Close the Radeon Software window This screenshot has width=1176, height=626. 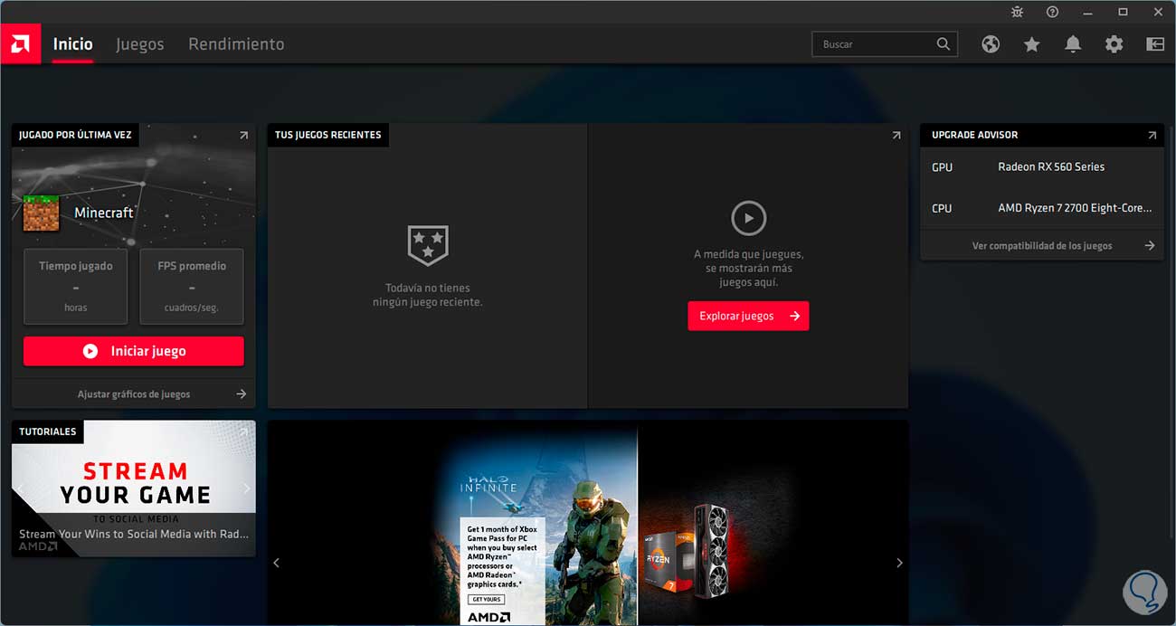1158,12
